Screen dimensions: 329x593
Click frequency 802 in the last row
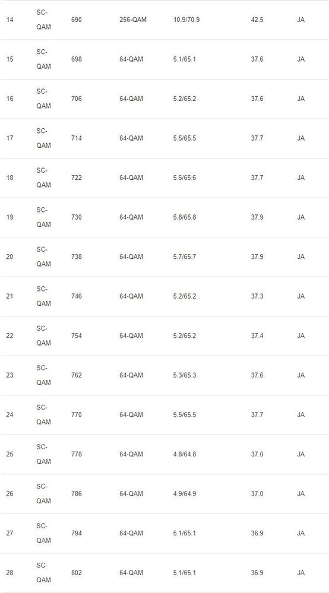(x=77, y=573)
